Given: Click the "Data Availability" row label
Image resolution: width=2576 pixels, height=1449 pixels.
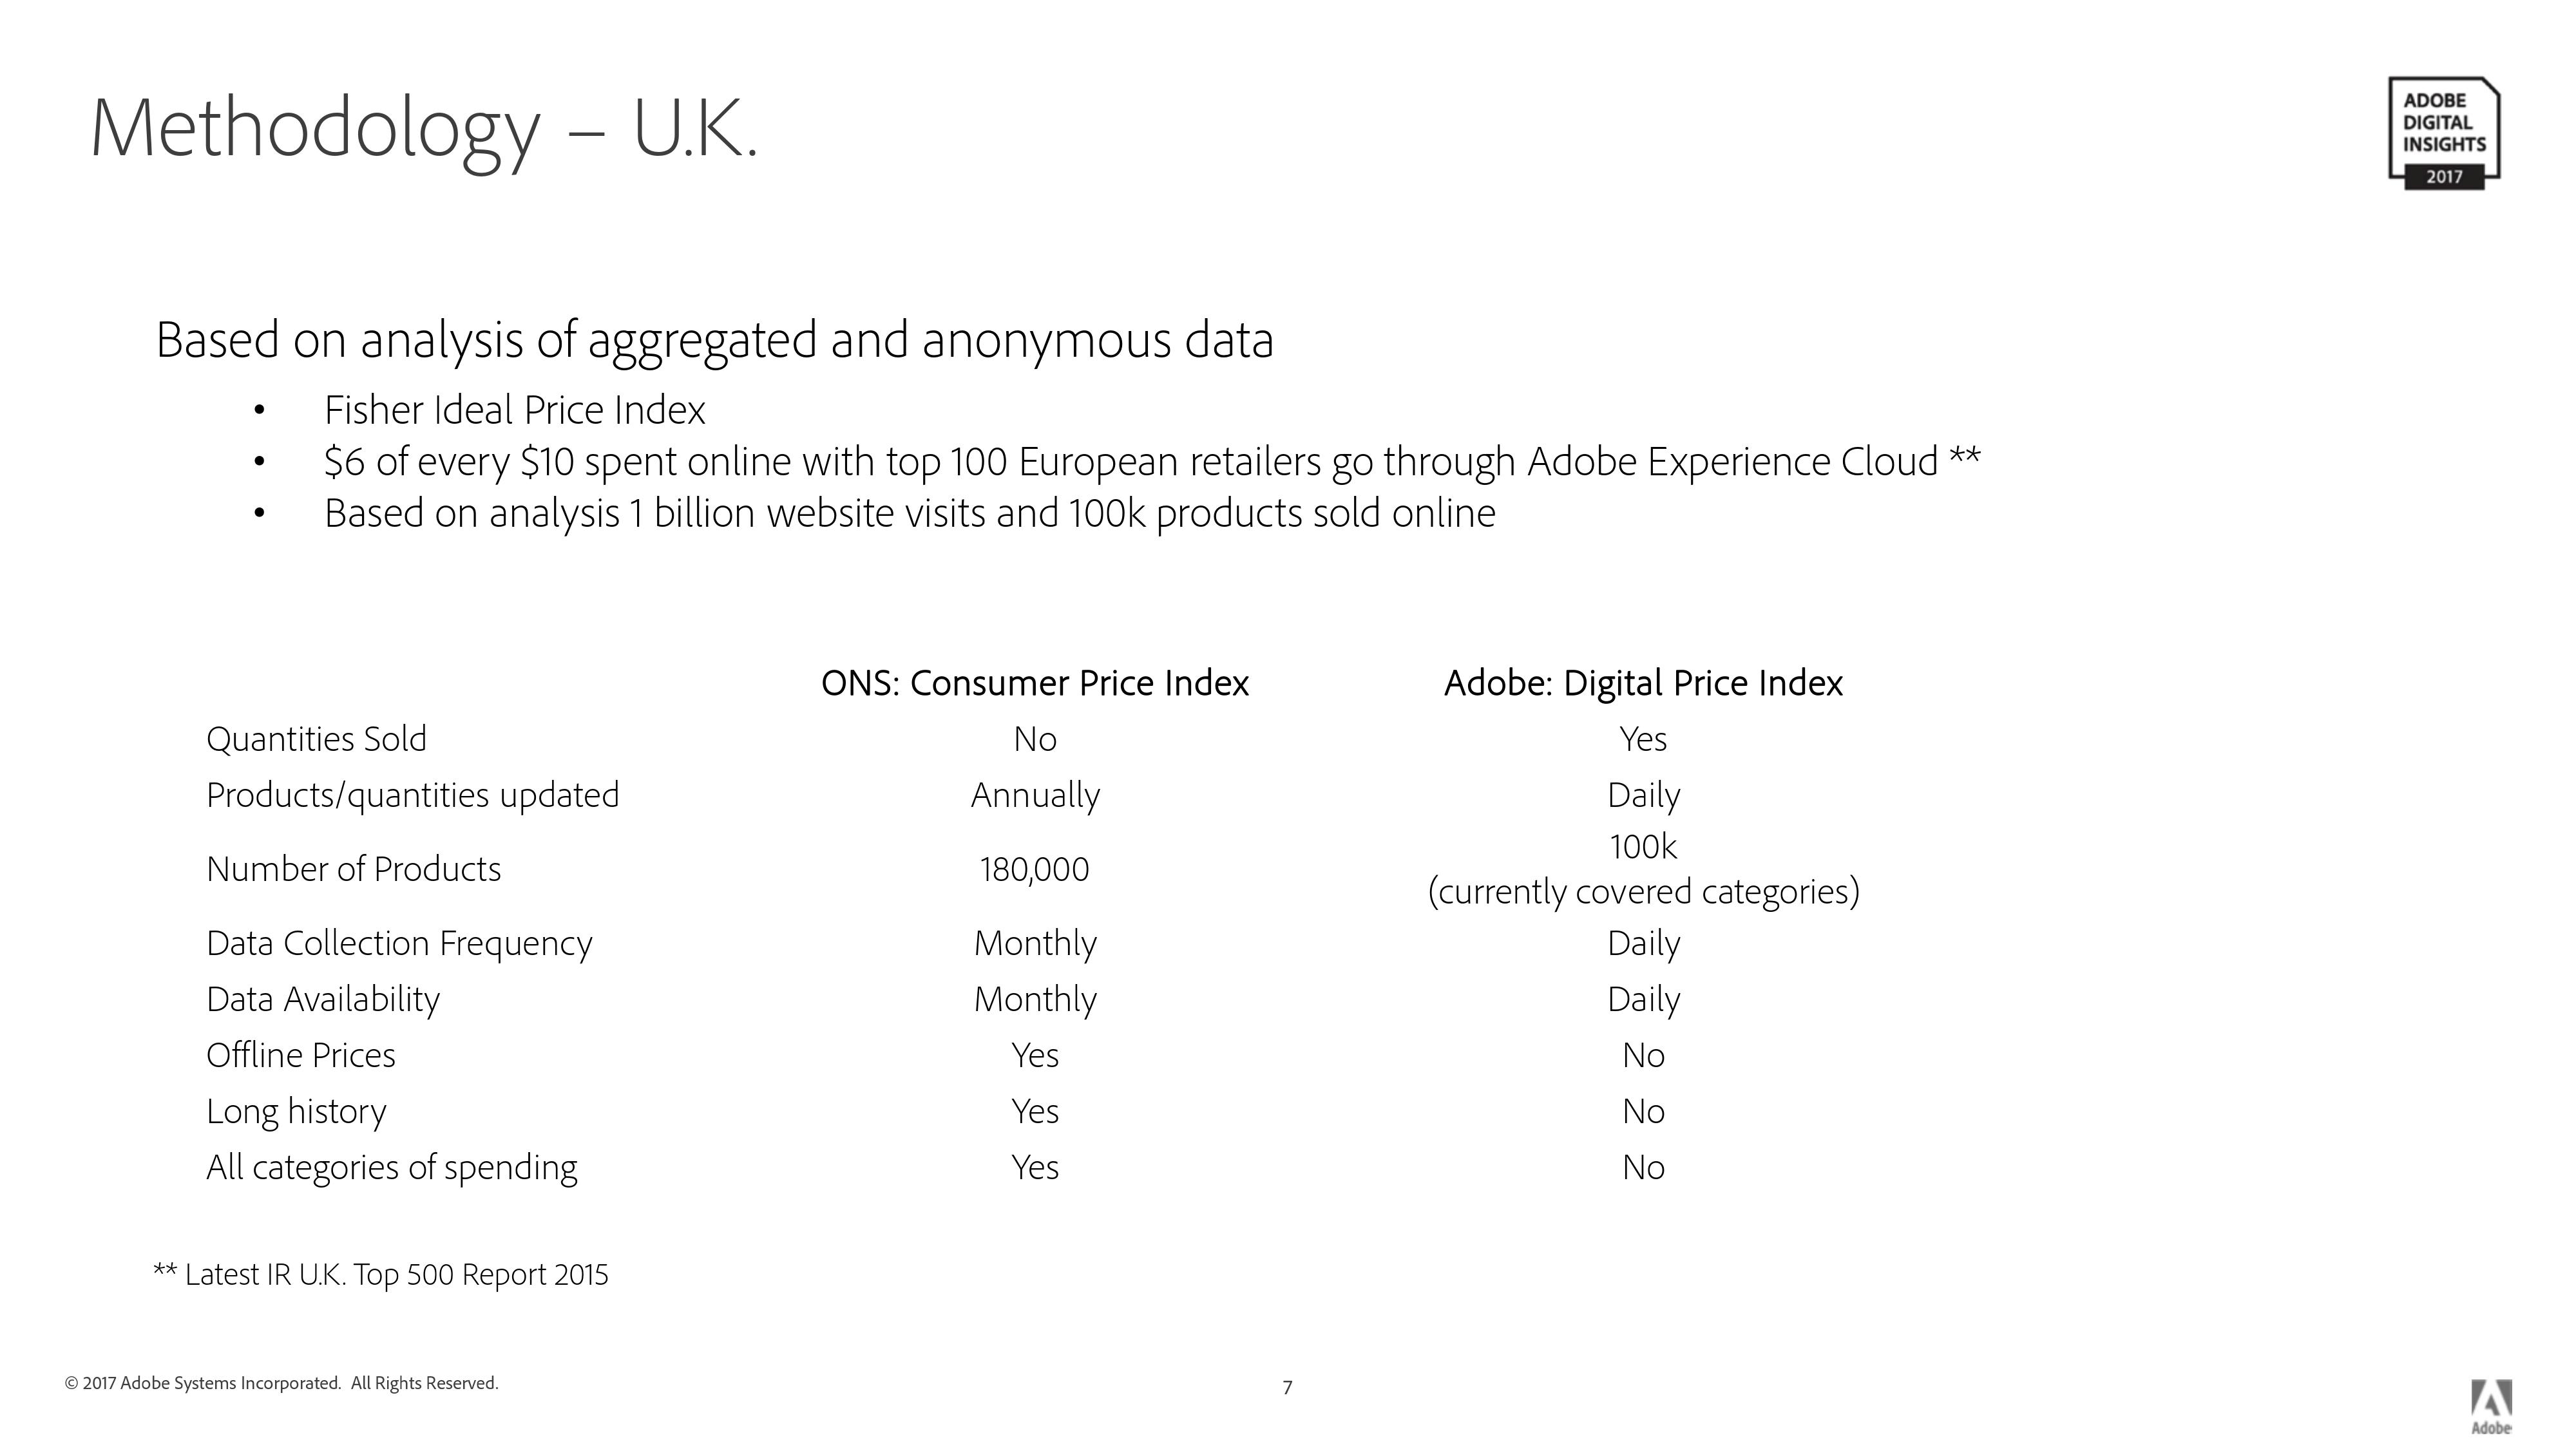Looking at the screenshot, I should click(322, 999).
